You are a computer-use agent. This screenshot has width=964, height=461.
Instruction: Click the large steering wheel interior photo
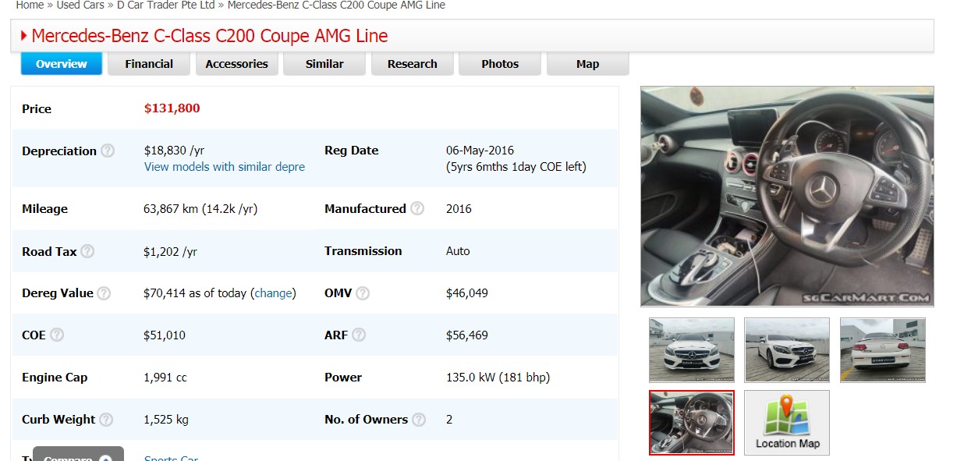[x=787, y=196]
